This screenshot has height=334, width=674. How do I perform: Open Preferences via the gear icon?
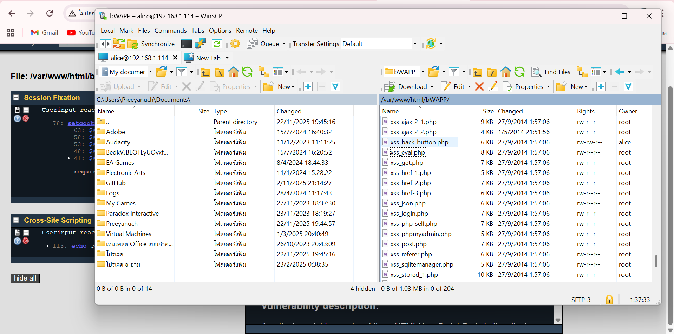(235, 44)
